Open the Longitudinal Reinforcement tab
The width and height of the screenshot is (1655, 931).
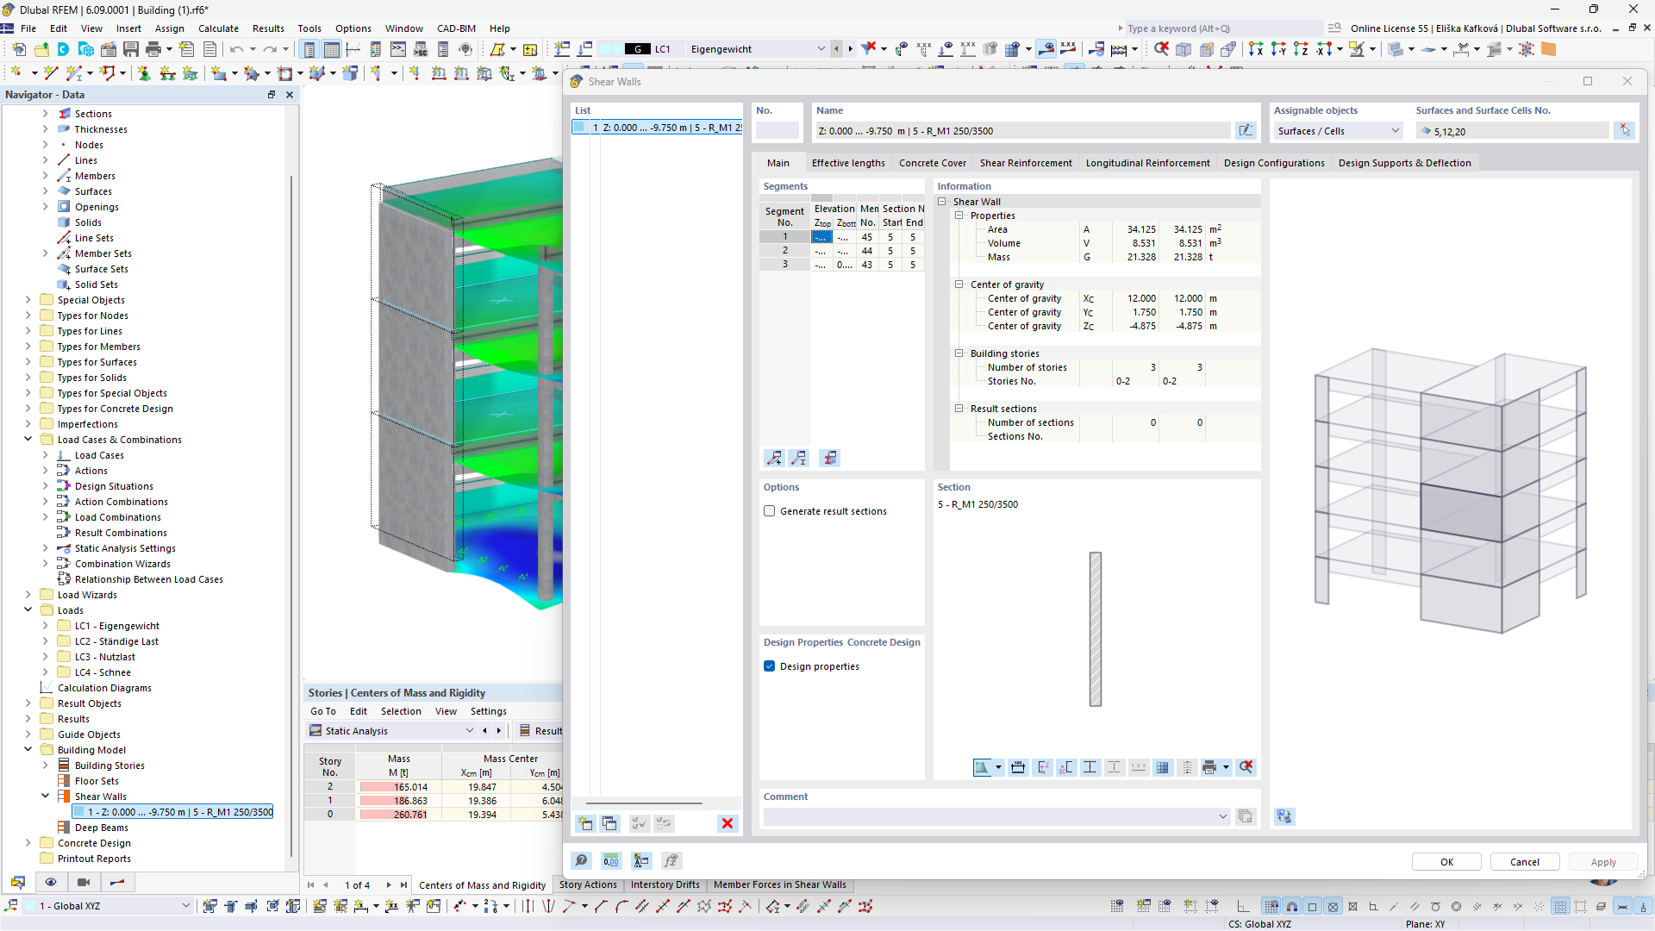1147,163
